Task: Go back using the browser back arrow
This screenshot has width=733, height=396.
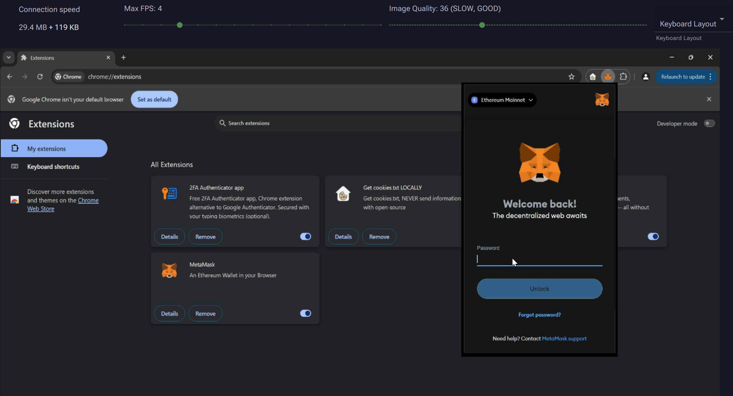Action: (x=10, y=77)
